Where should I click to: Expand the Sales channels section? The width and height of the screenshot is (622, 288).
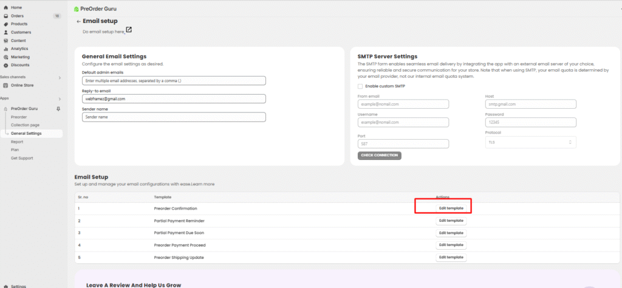(60, 78)
